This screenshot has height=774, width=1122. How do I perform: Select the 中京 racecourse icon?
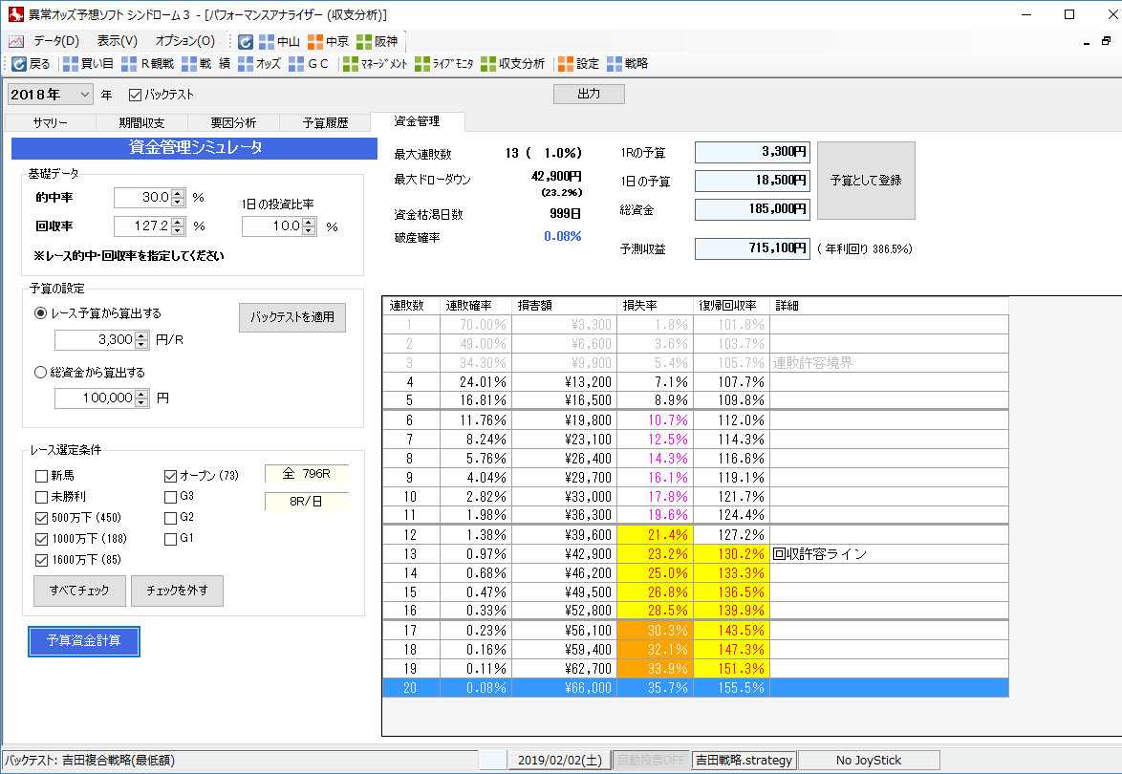314,41
